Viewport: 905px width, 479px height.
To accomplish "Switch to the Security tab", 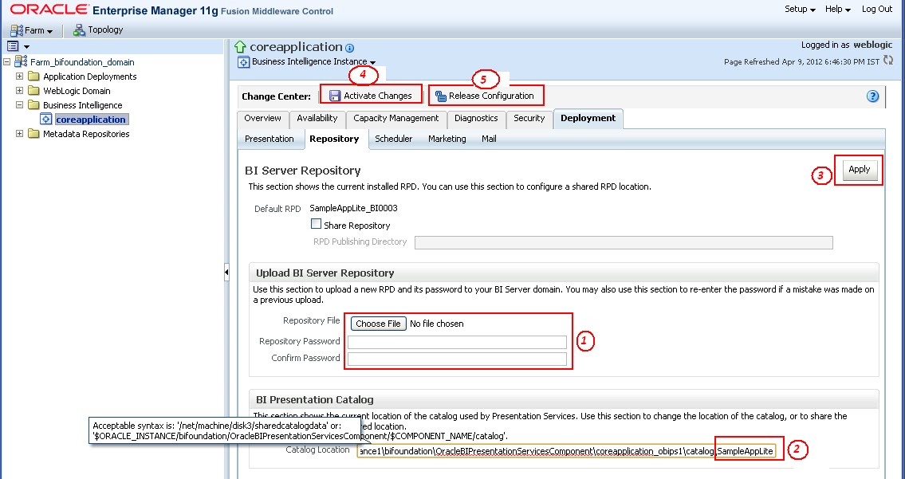I will pyautogui.click(x=529, y=118).
